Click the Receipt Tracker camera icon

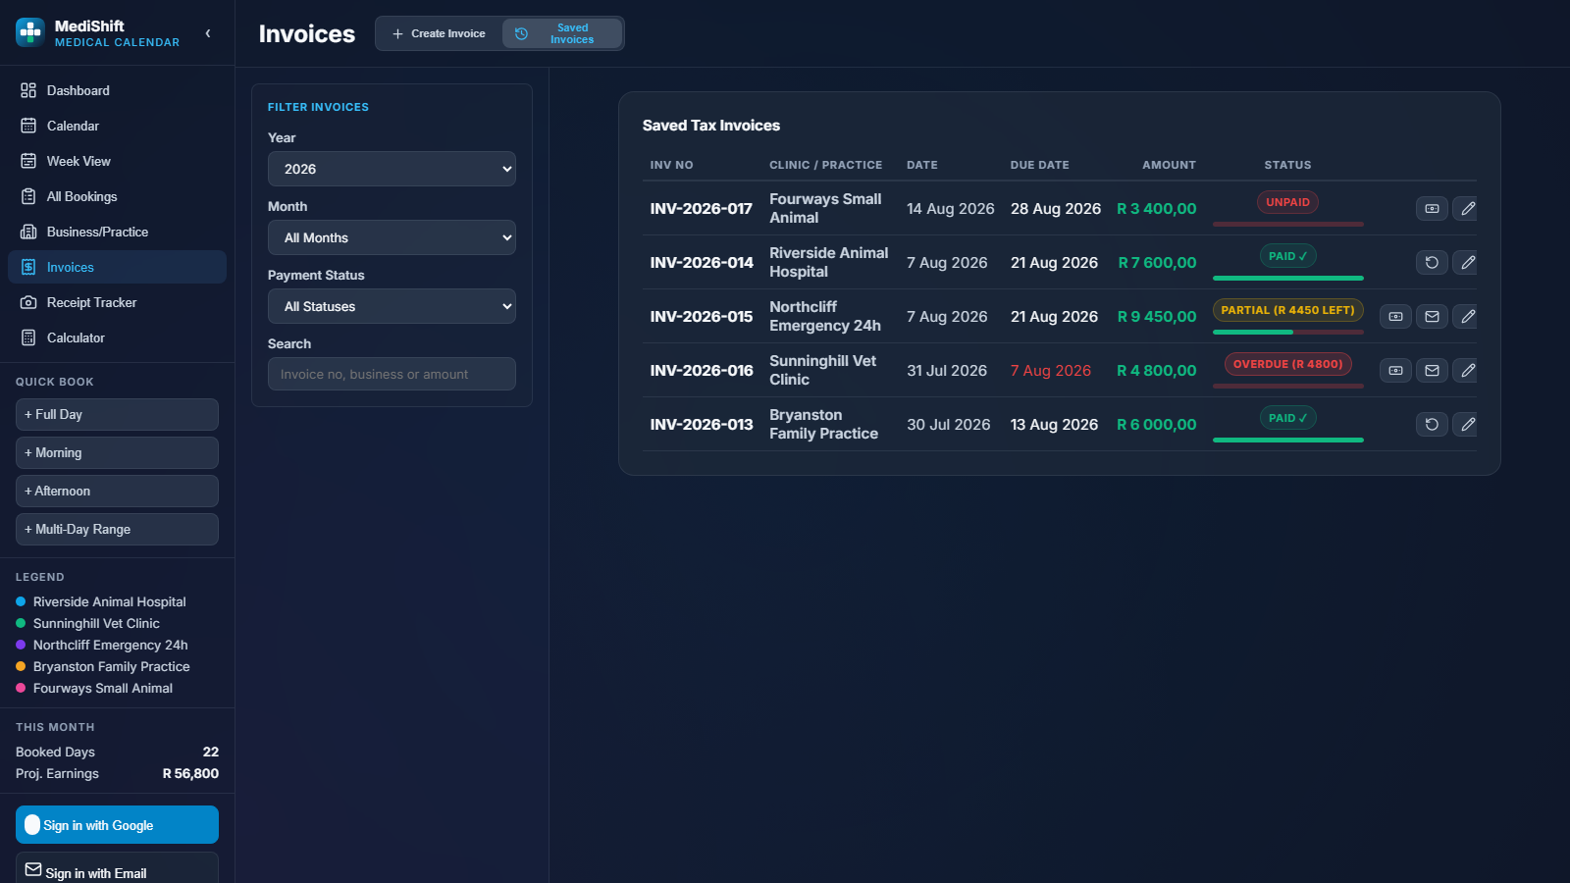tap(28, 302)
